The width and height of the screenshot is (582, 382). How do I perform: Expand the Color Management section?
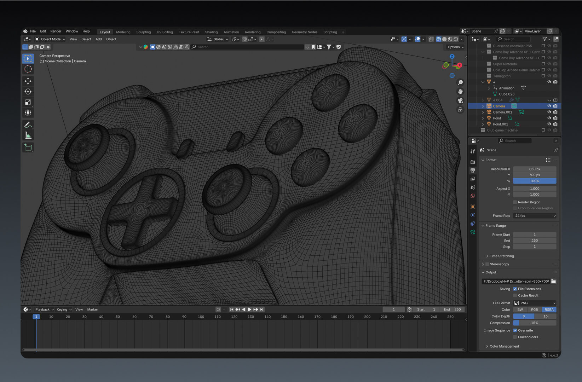point(504,346)
